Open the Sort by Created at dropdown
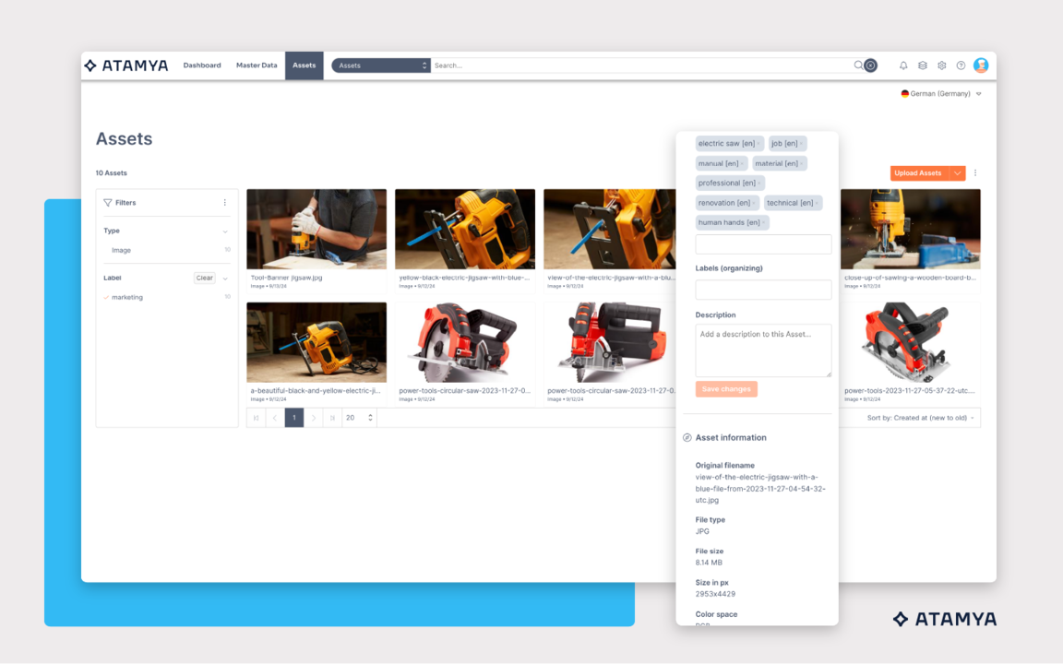Image resolution: width=1063 pixels, height=664 pixels. pos(921,418)
